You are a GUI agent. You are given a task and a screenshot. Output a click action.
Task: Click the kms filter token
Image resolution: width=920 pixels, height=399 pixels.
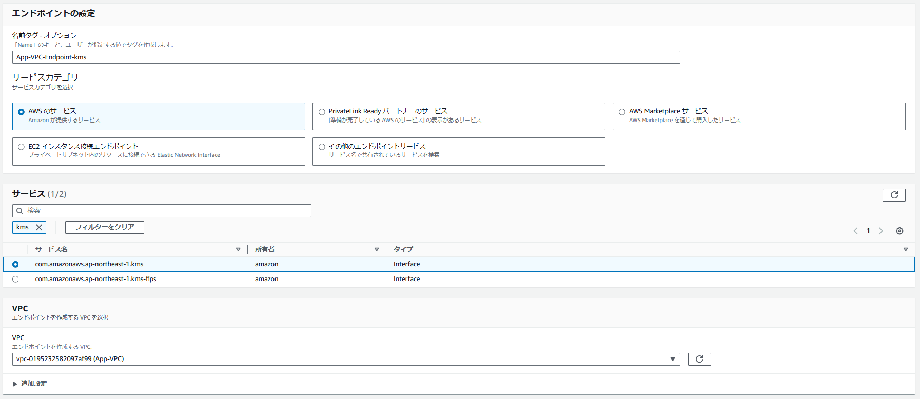[x=23, y=227]
